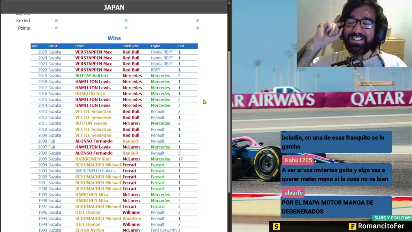Viewport: 412px width, 232px height.
Task: Click the Km led row label
Action: [23, 21]
